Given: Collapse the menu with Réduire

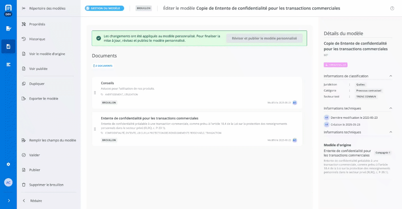Looking at the screenshot, I should click(x=35, y=201).
